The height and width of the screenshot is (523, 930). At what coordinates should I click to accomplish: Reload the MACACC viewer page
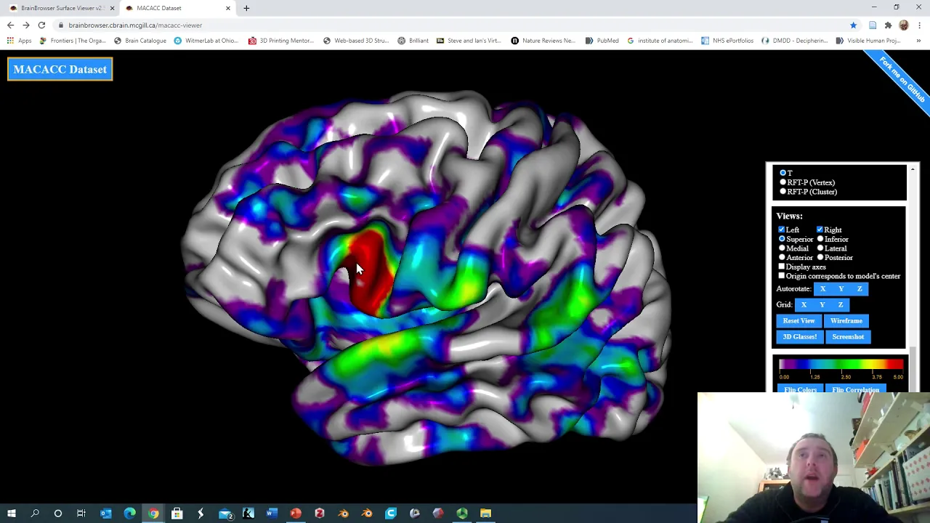pos(41,25)
